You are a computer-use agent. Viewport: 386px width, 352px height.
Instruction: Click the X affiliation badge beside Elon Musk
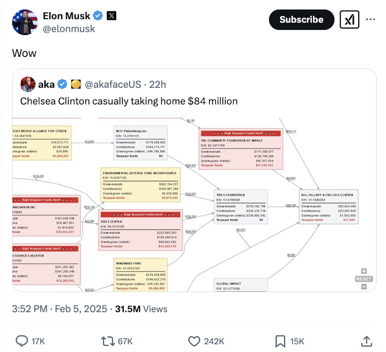111,15
